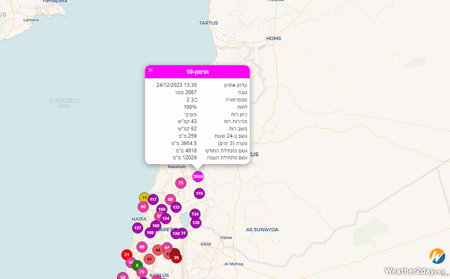Image resolution: width=450 pixels, height=279 pixels.
Task: Click the red 21 coastal marker
Action: [126, 255]
